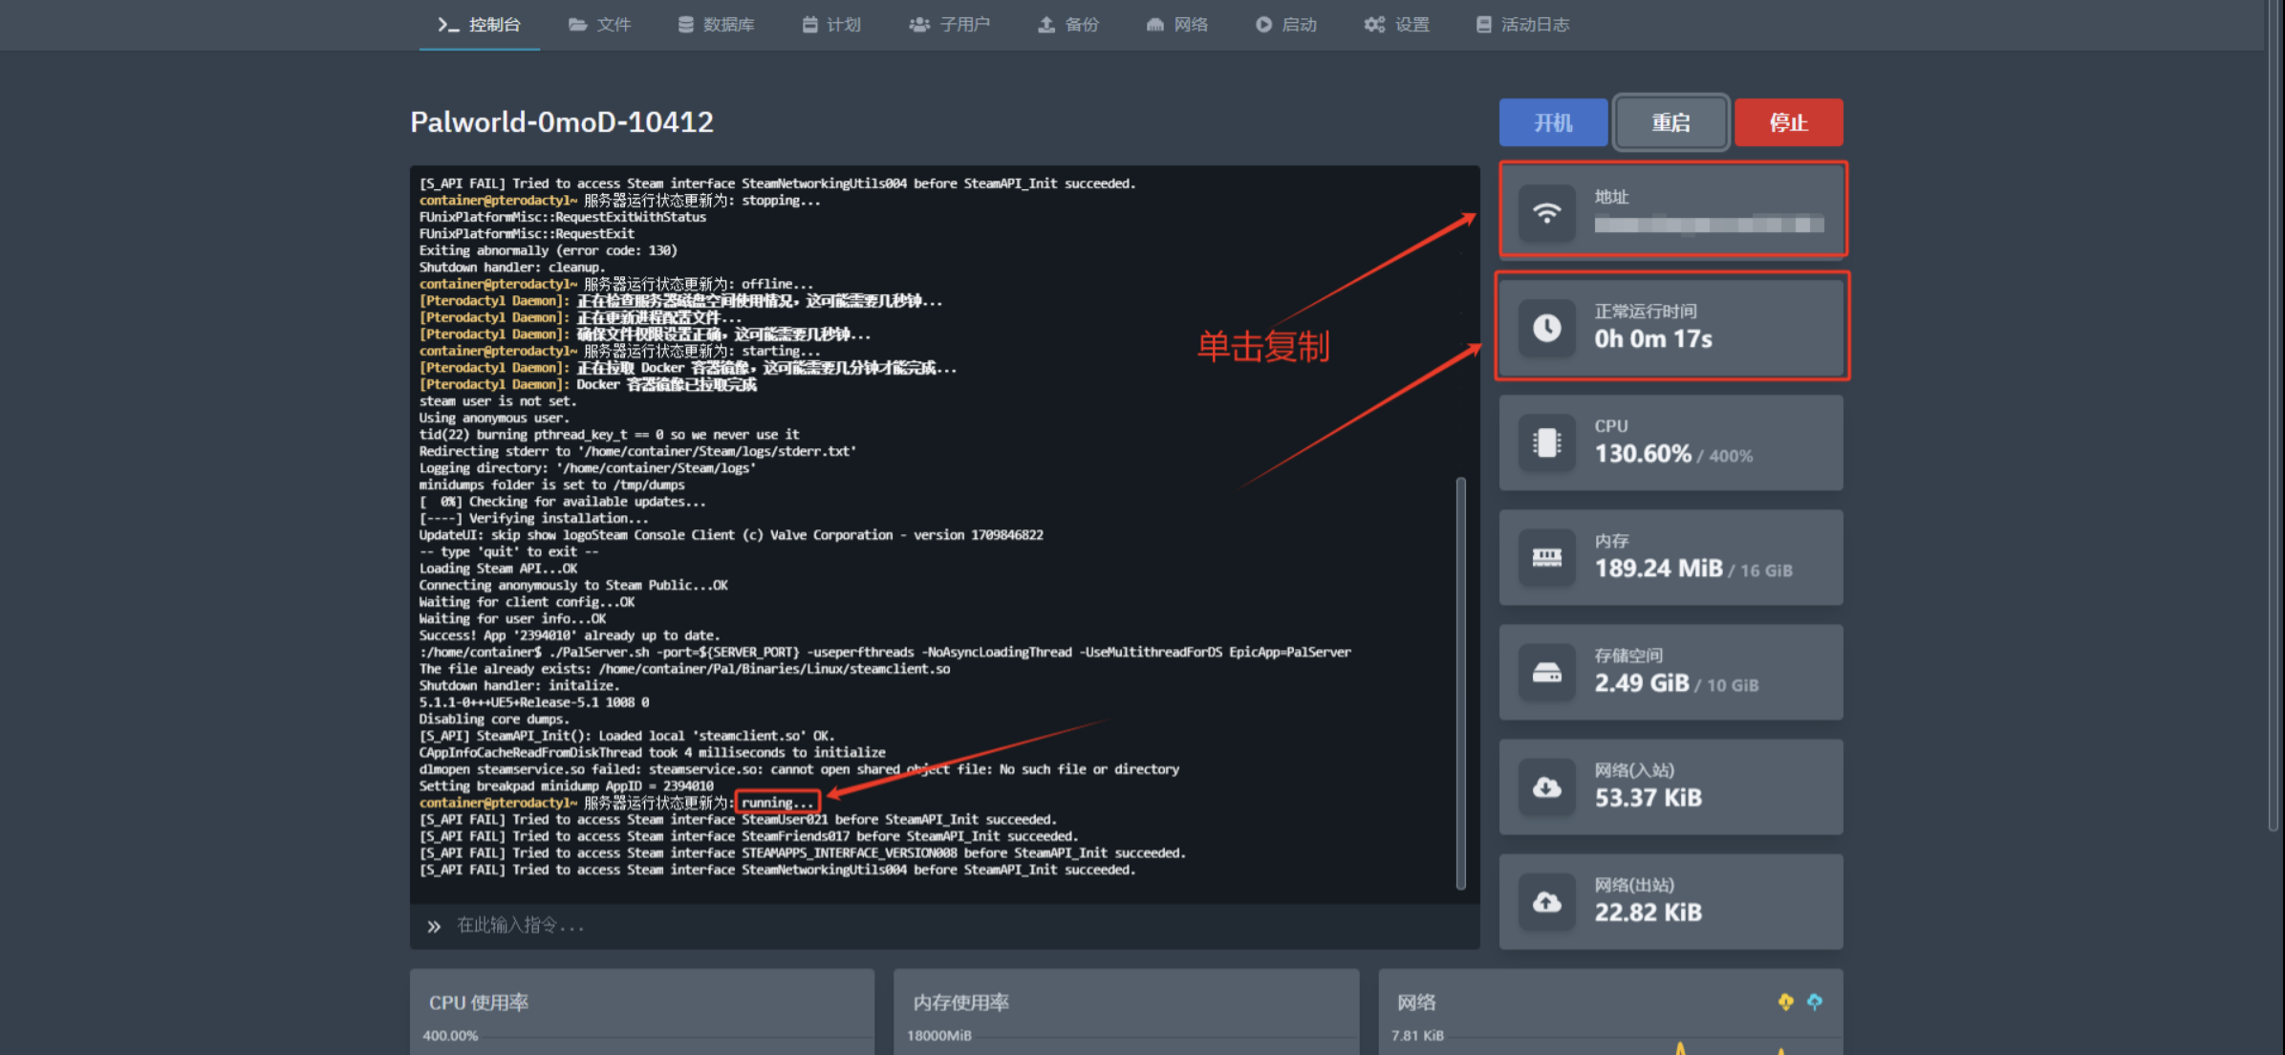
Task: Click the outbound network cloud upload icon
Action: [x=1547, y=902]
